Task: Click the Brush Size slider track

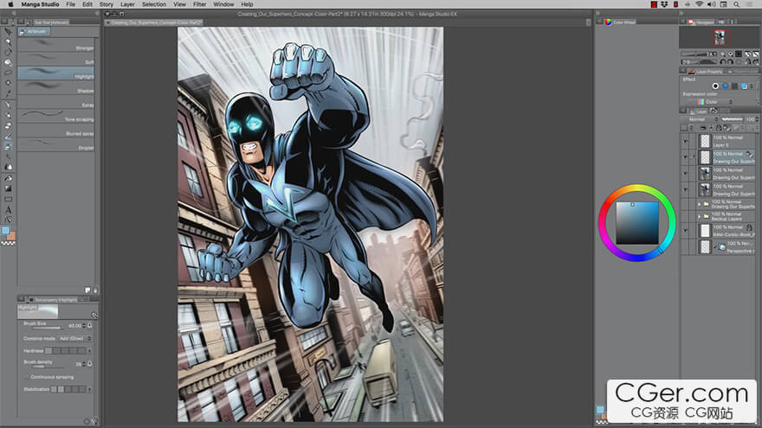Action: tap(46, 329)
